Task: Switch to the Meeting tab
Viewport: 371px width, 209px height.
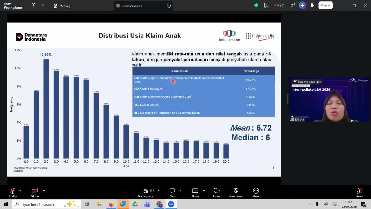Action: click(x=62, y=6)
